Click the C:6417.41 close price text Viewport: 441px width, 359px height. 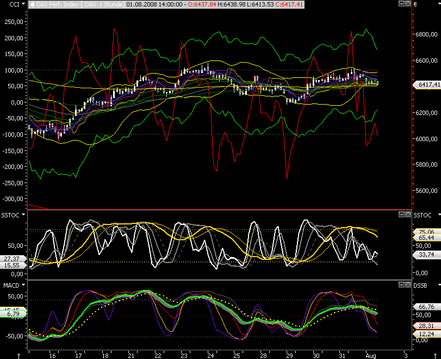(289, 4)
